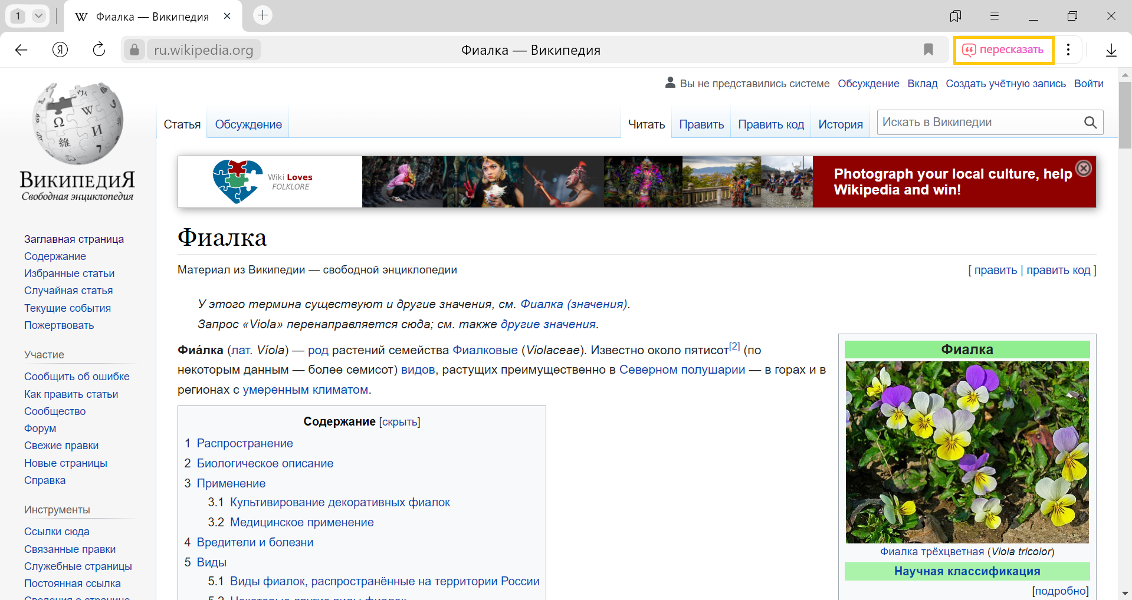The height and width of the screenshot is (600, 1132).
Task: Click Создать учётную запись link
Action: pyautogui.click(x=1006, y=84)
